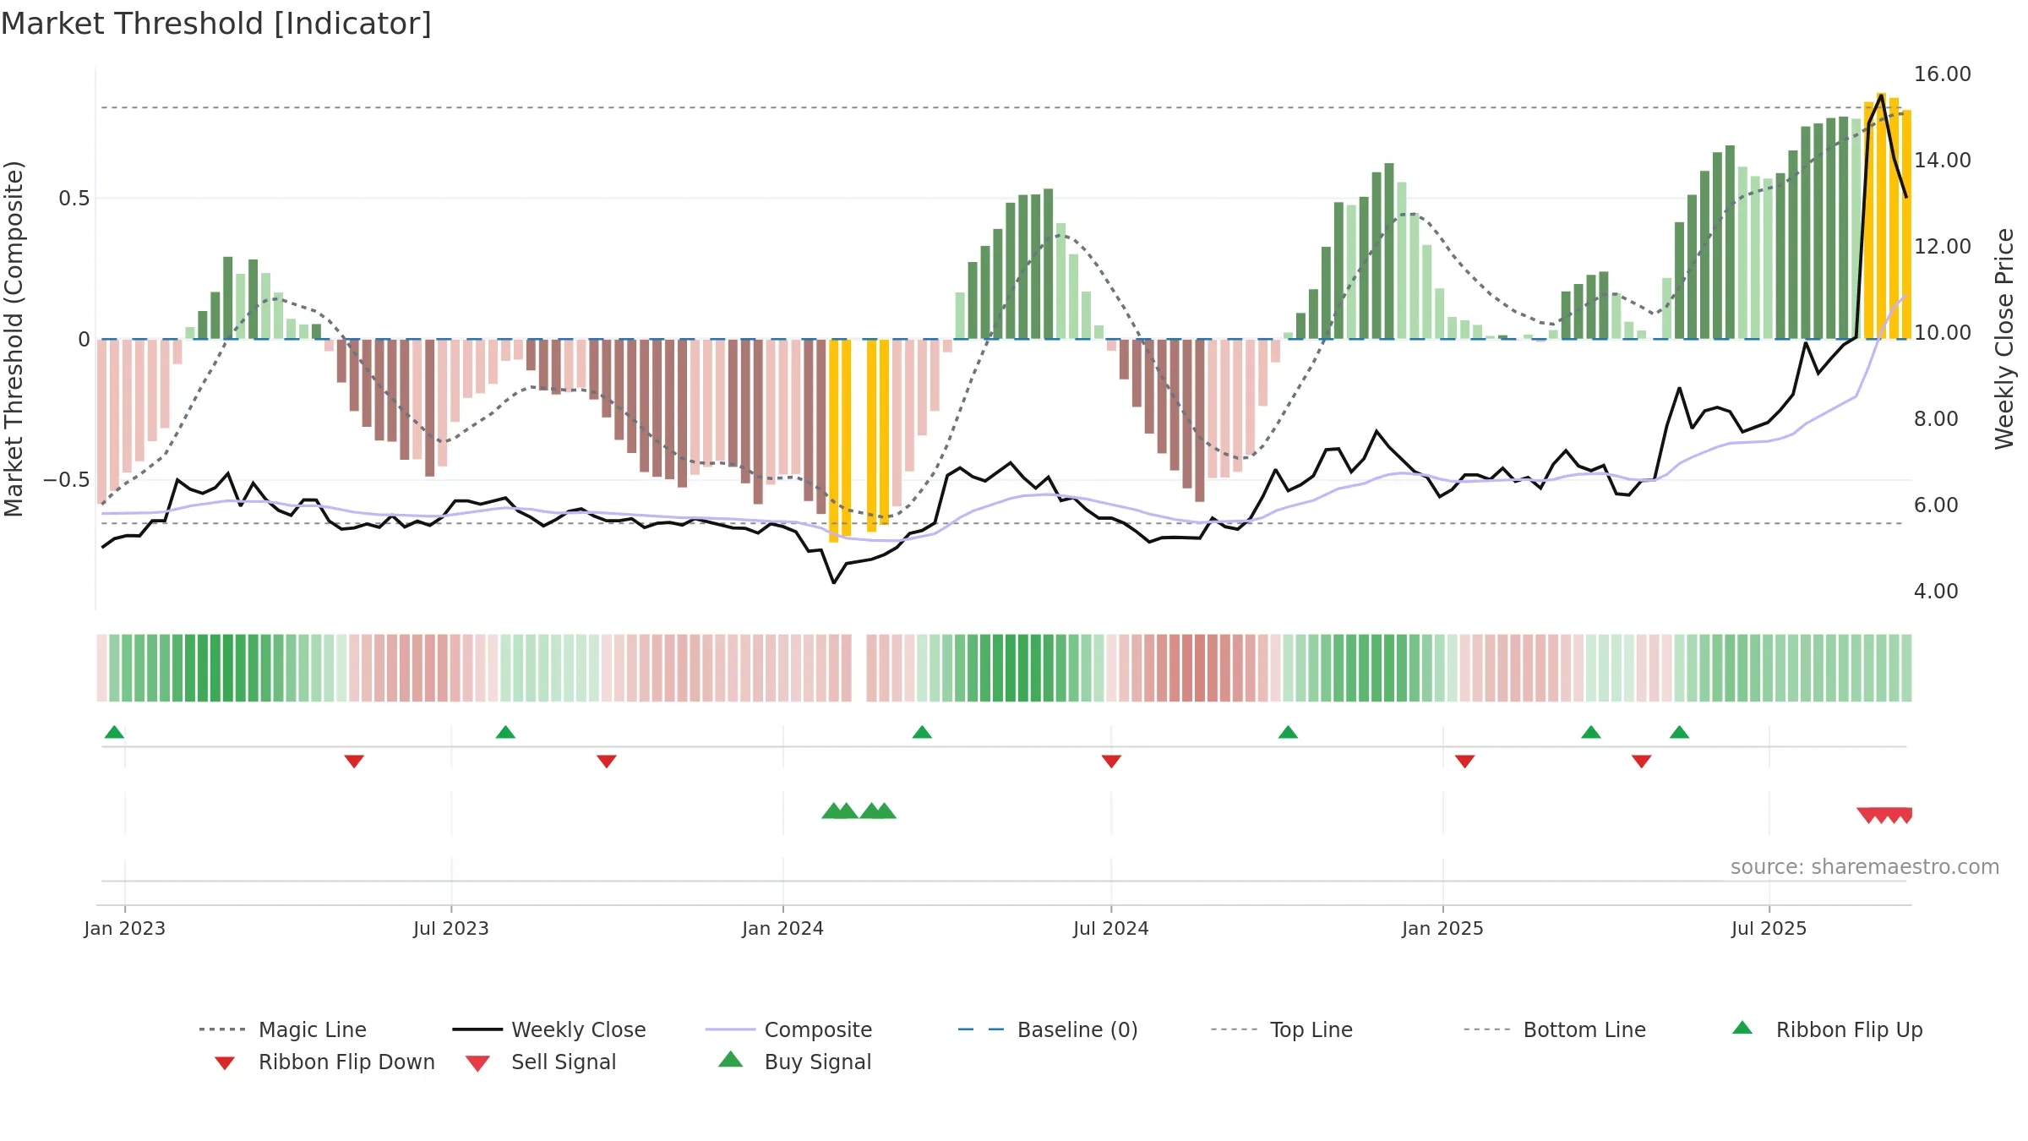
Task: Click the Market Threshold [Indicator] chart title
Action: pyautogui.click(x=216, y=24)
